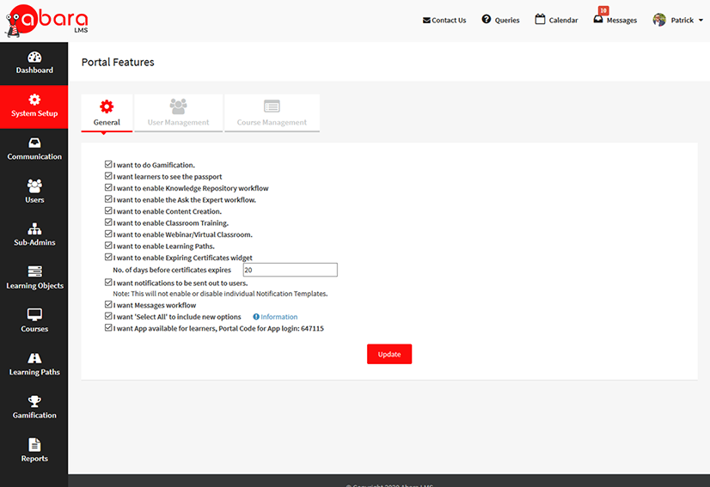Toggle Messages workflow checkbox
This screenshot has height=487, width=710.
tap(108, 305)
